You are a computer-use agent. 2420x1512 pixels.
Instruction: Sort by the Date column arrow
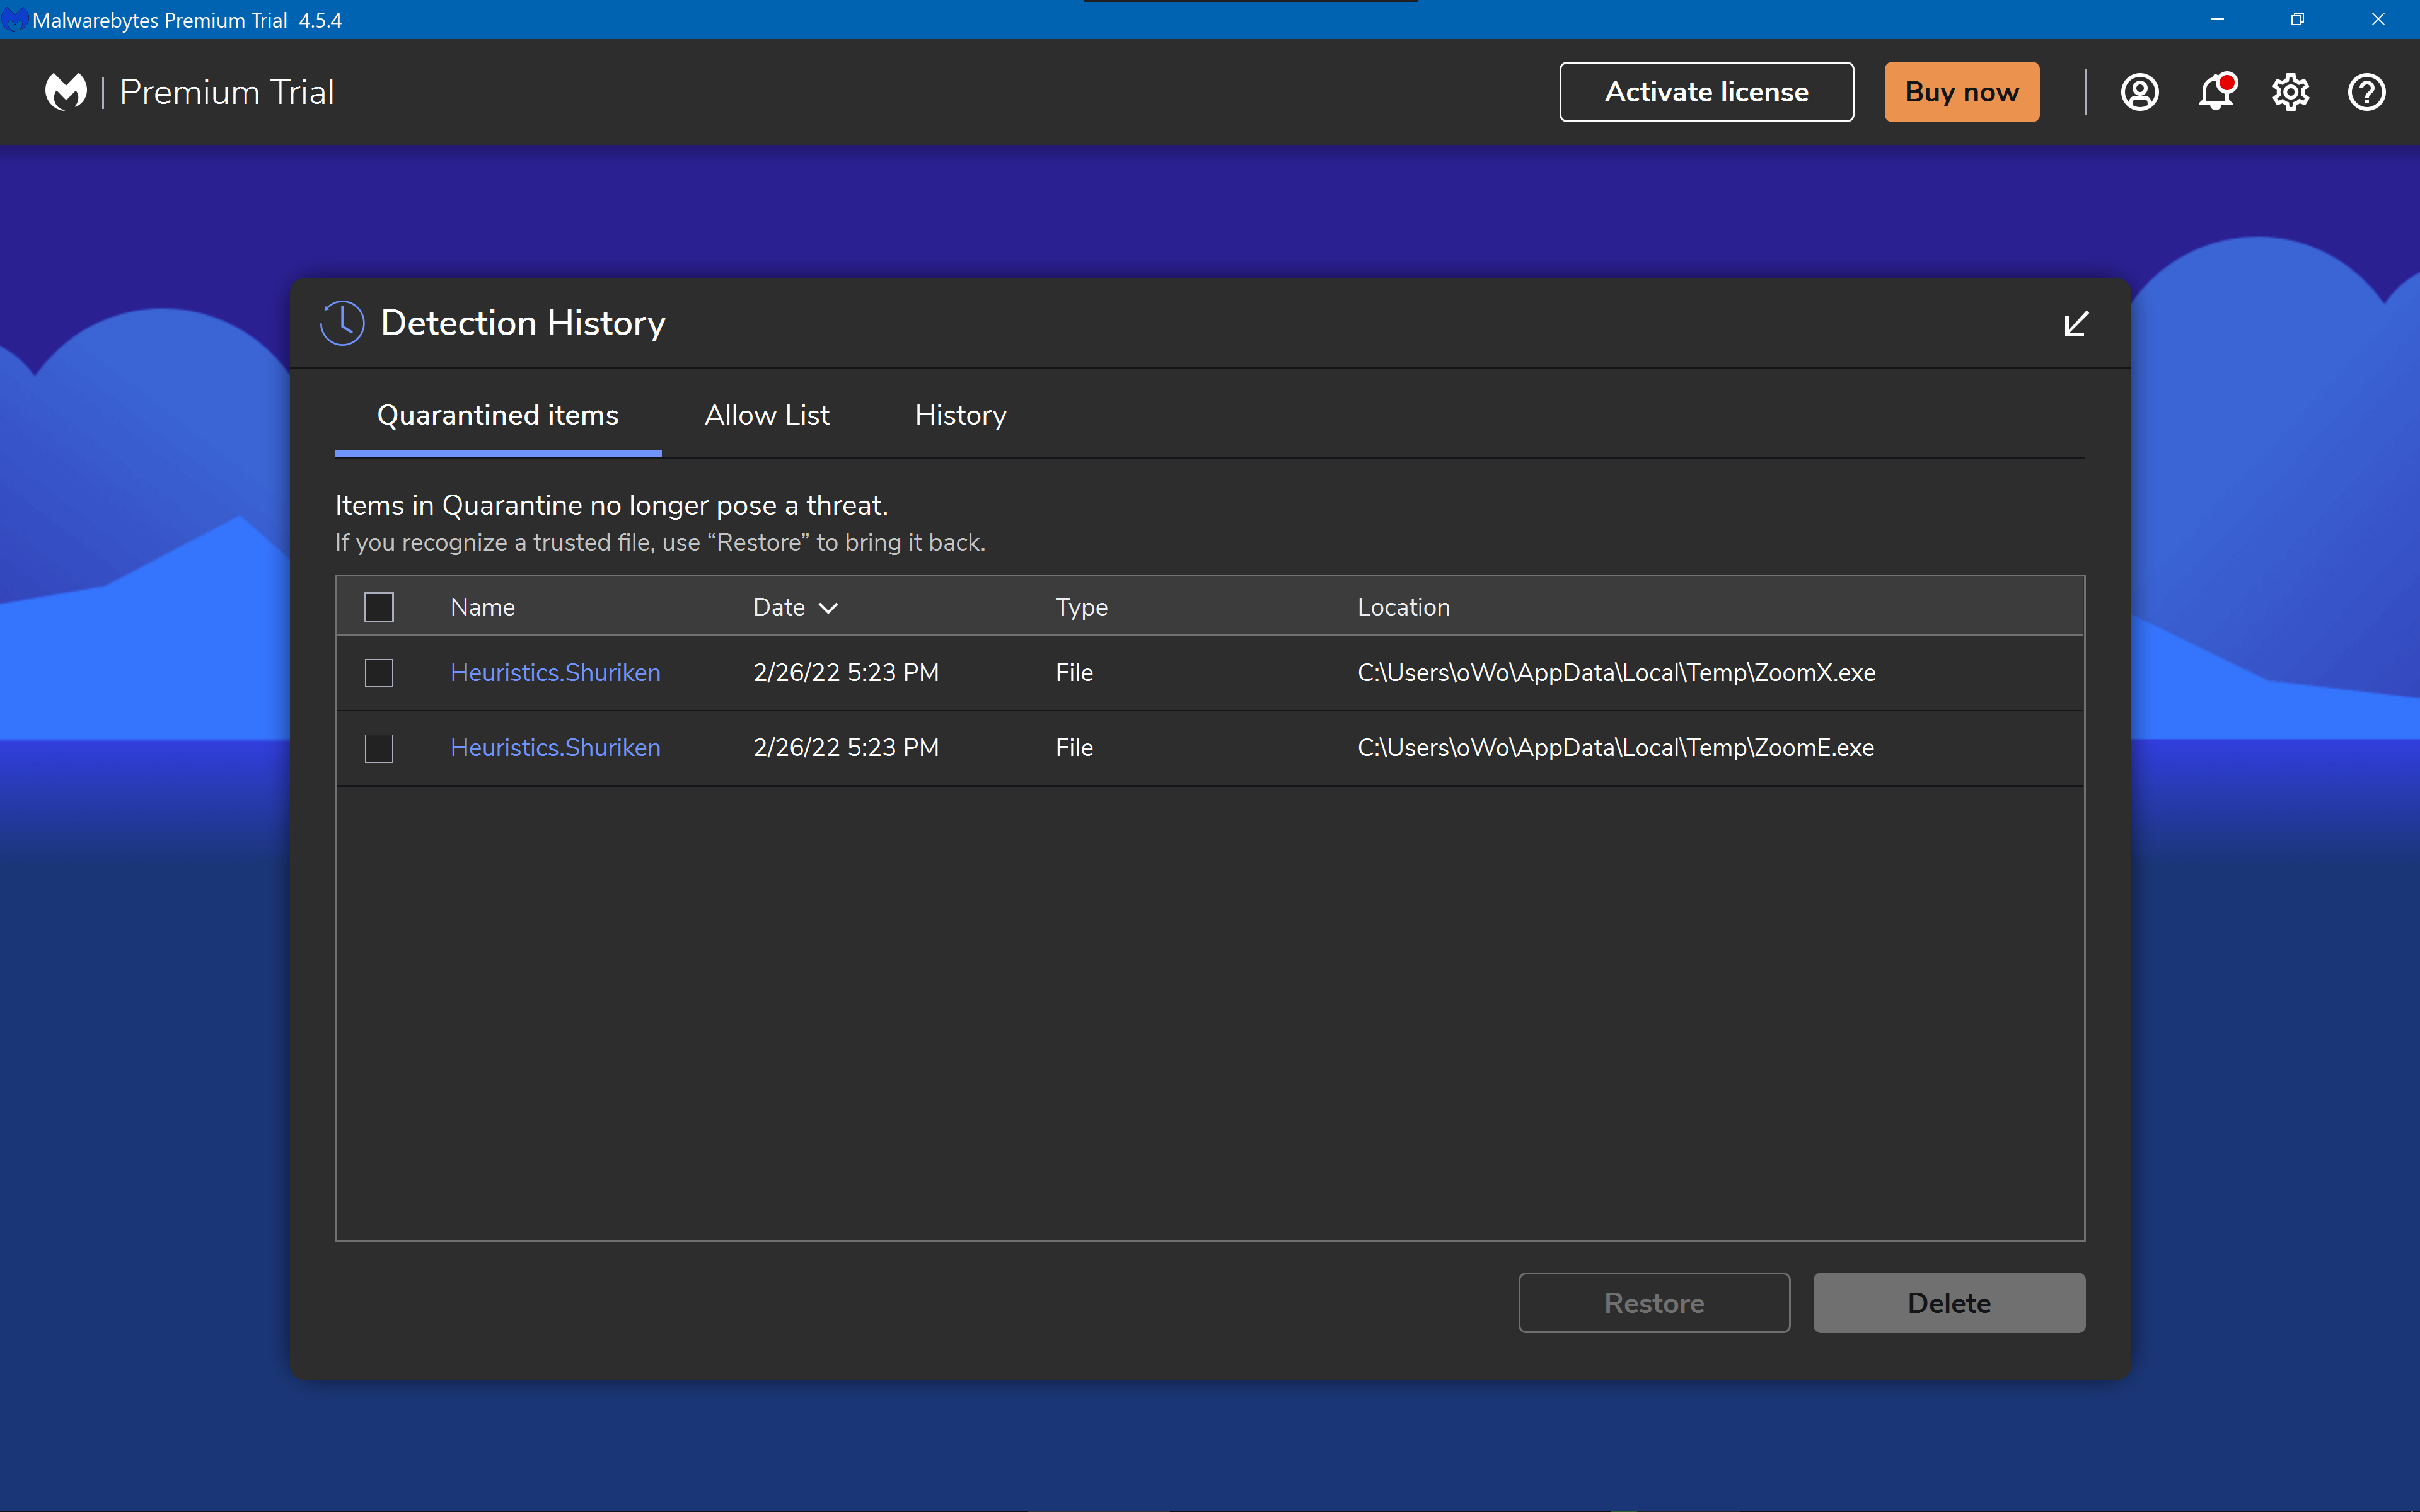point(828,608)
